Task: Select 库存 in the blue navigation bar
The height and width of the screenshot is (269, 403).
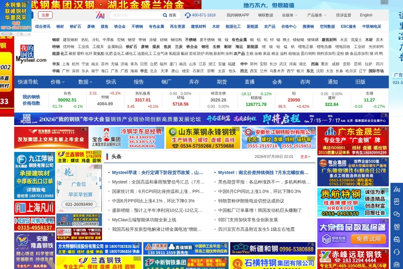Action: [194, 82]
